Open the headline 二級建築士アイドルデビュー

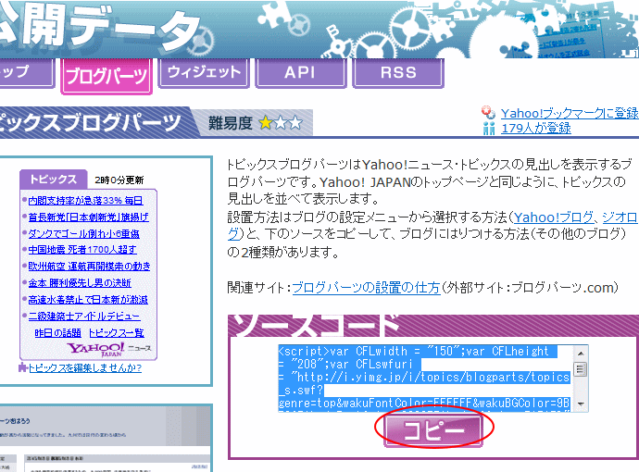click(84, 316)
